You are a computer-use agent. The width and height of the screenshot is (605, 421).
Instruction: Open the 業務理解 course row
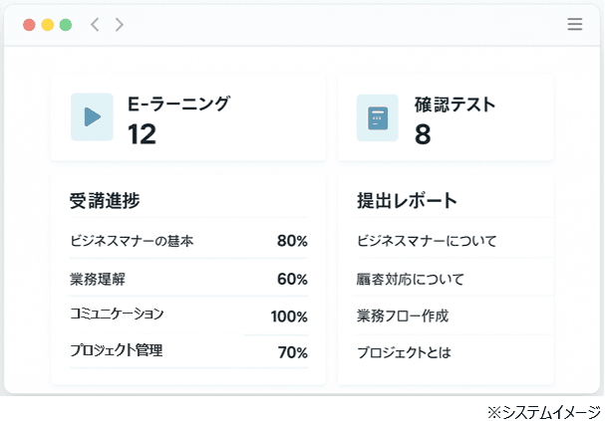[188, 279]
